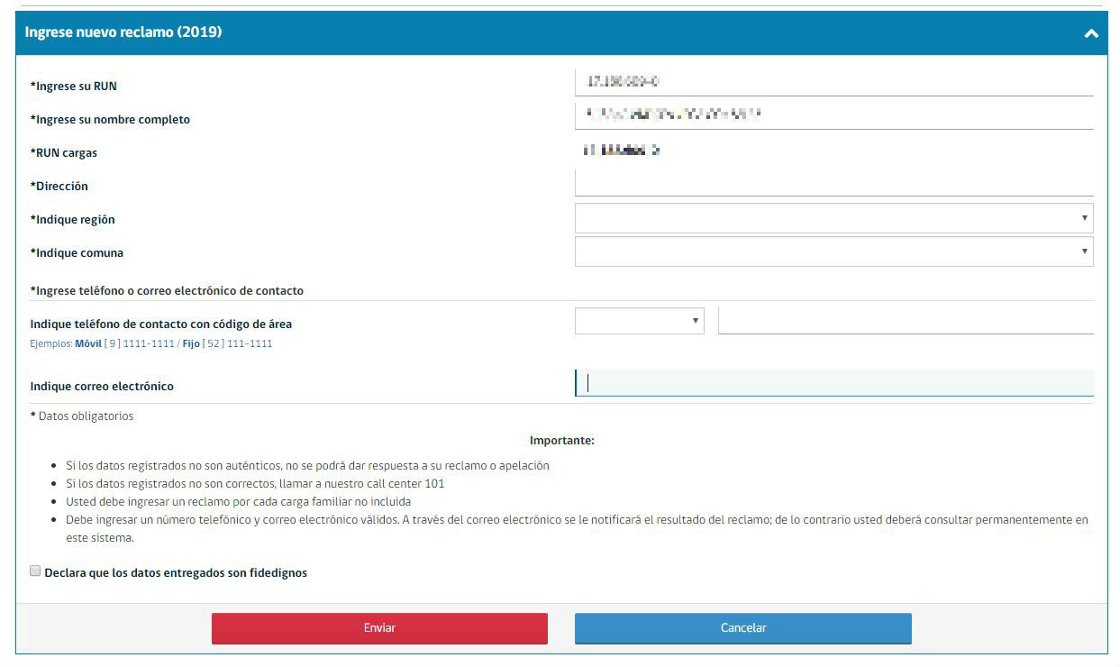Click the 'Ingrese su RUN' label
Screen dimensions: 1120x667
[x=74, y=87]
